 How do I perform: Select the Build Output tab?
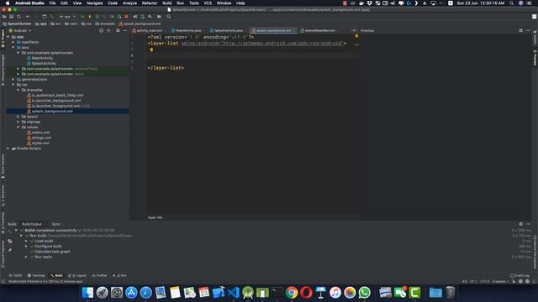(32, 224)
